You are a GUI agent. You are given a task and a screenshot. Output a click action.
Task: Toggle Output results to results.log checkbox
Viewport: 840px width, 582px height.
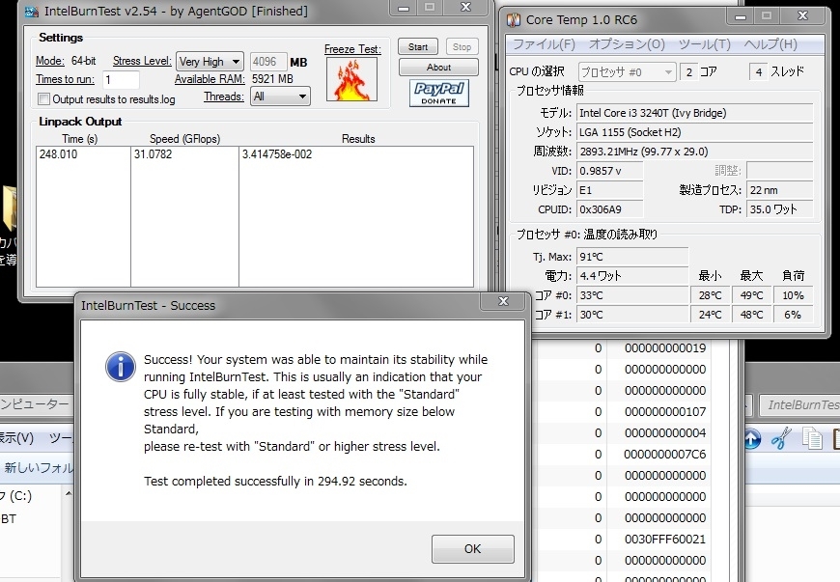point(43,99)
